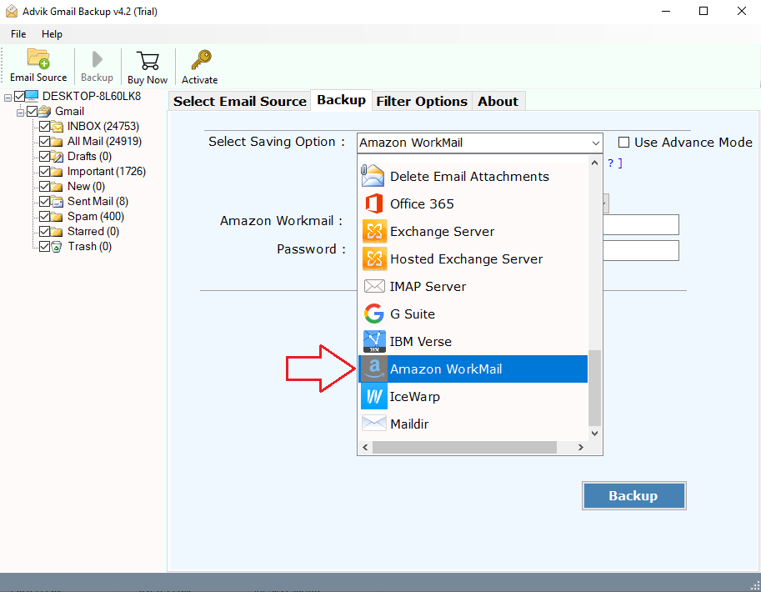Click the Gmail folder icon in tree
This screenshot has height=592, width=761.
coord(45,111)
